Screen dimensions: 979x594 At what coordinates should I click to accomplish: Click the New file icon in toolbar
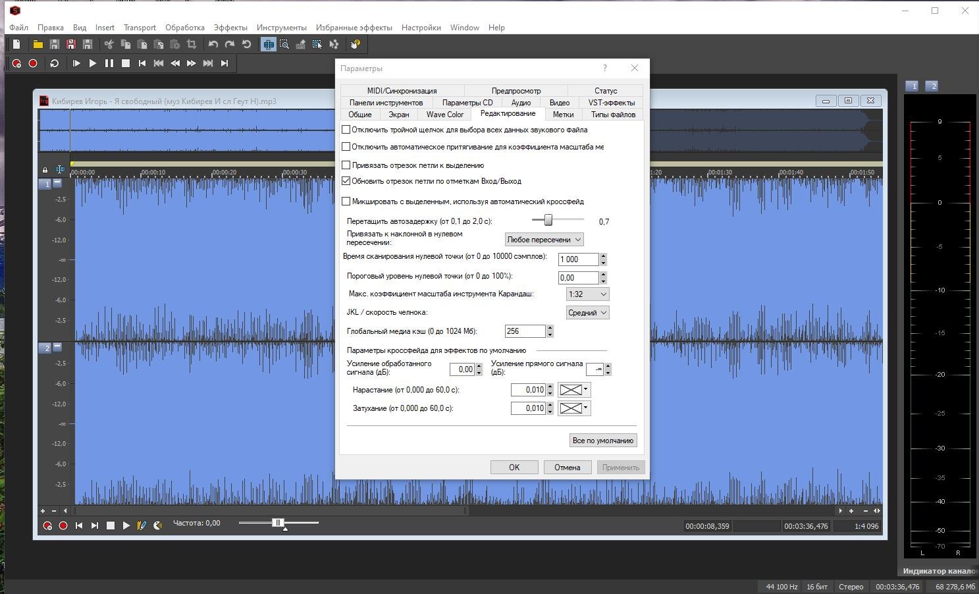click(16, 44)
